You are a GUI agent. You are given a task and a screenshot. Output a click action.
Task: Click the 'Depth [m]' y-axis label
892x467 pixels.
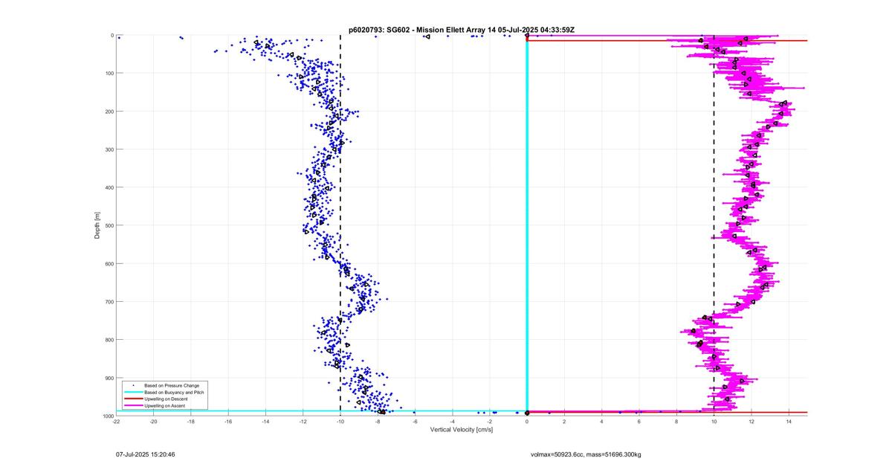tap(97, 225)
